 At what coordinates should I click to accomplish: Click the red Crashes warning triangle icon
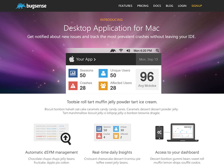click(73, 86)
